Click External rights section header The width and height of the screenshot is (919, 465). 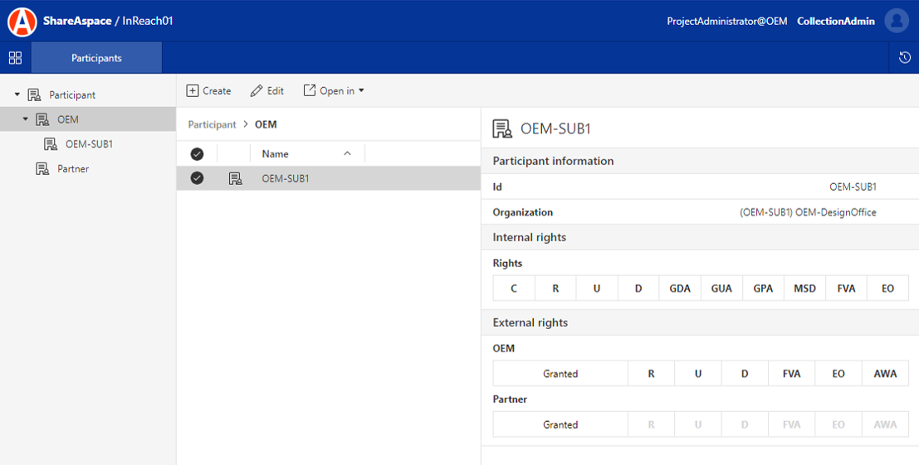[700, 323]
